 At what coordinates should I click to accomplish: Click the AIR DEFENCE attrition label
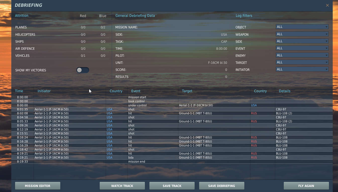click(x=25, y=49)
